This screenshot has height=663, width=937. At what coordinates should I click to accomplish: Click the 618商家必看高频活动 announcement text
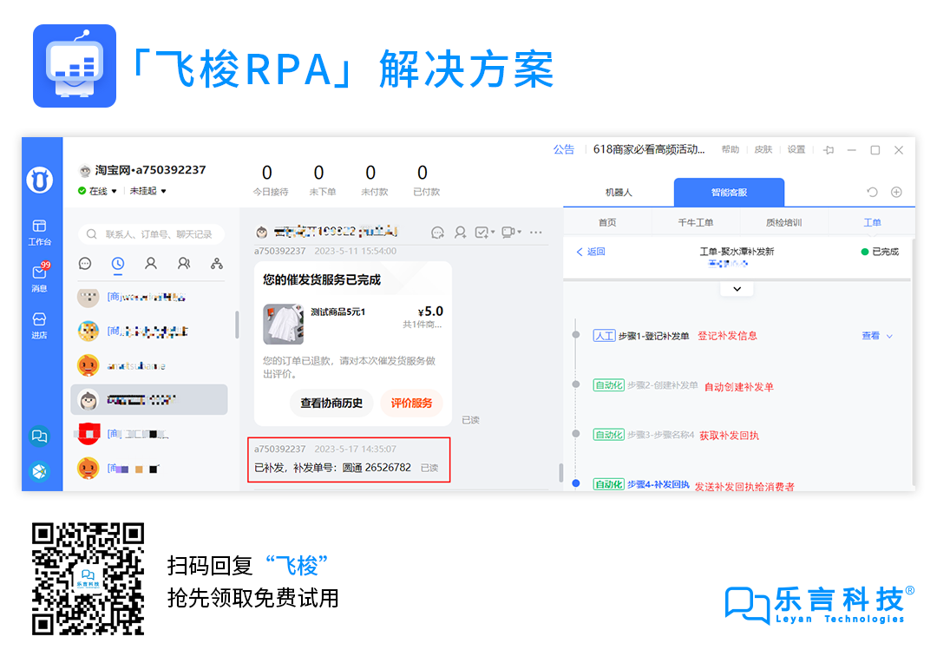pos(649,149)
